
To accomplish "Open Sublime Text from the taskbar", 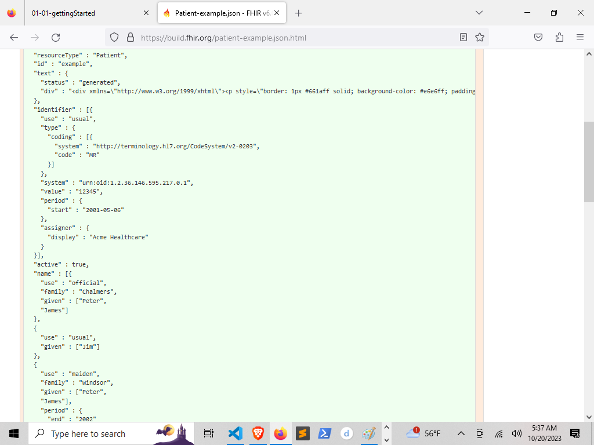I will (303, 433).
